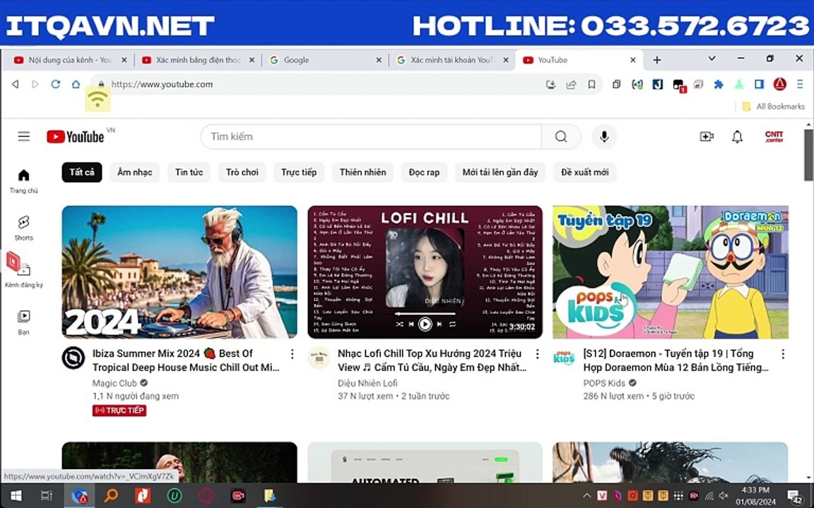Click the search magnifier button

560,136
